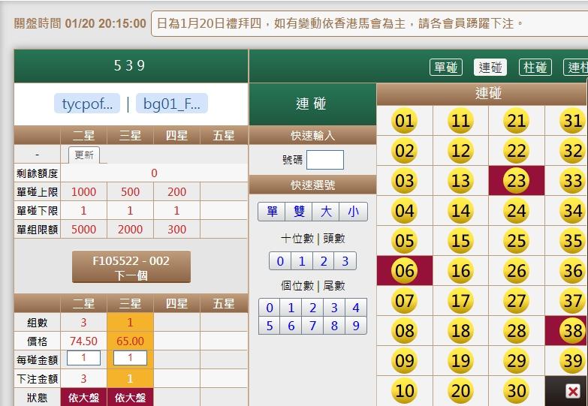Click the 更新 refresh tab
Image resolution: width=588 pixels, height=406 pixels.
coord(84,155)
